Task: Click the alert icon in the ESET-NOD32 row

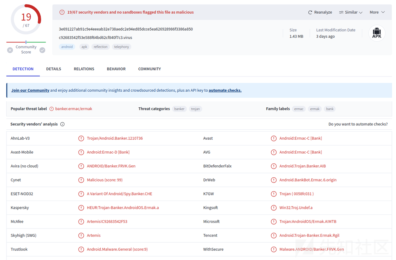Action: pyautogui.click(x=81, y=194)
